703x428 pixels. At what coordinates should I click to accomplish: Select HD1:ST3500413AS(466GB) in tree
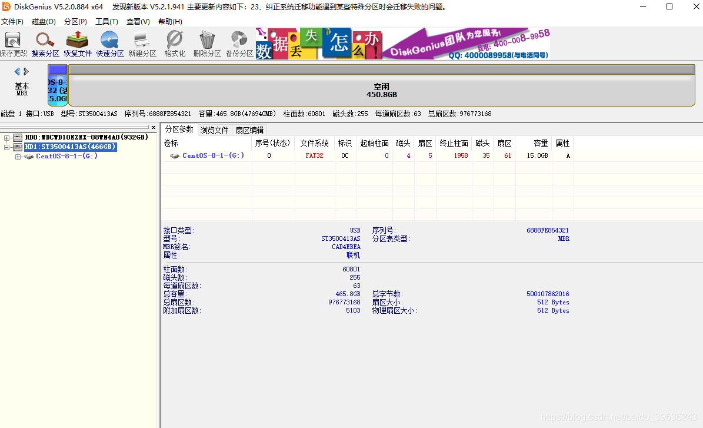(x=71, y=147)
